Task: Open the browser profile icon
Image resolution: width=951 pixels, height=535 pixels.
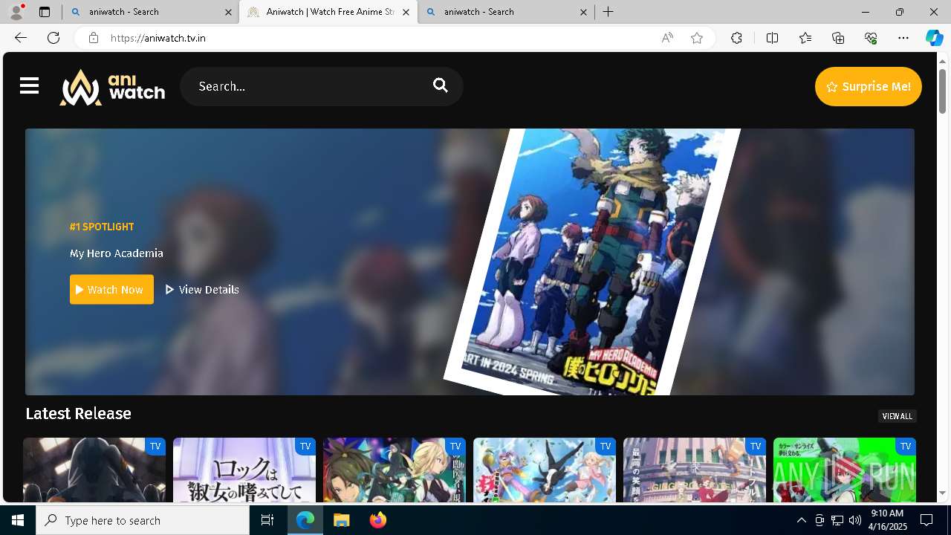Action: coord(16,12)
